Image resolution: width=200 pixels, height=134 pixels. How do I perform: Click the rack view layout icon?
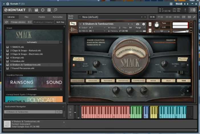(49, 10)
